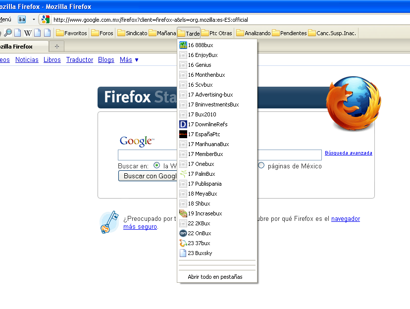Select the 'la Web' search radio button
The height and width of the screenshot is (309, 410).
[156, 165]
